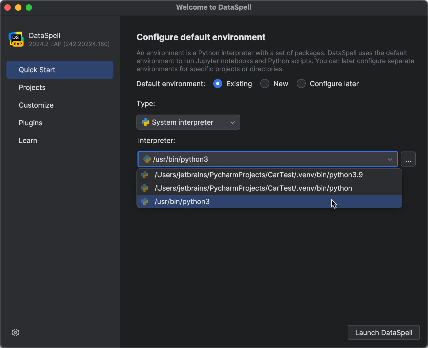Click the Python icon beside the python3.9 entry

(x=145, y=175)
